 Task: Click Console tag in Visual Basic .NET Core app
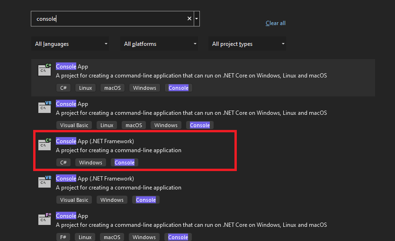point(200,125)
